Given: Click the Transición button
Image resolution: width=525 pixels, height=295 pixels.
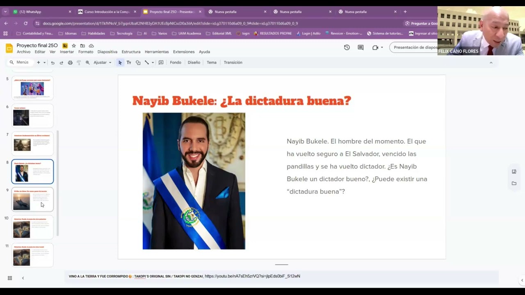Looking at the screenshot, I should 233,63.
